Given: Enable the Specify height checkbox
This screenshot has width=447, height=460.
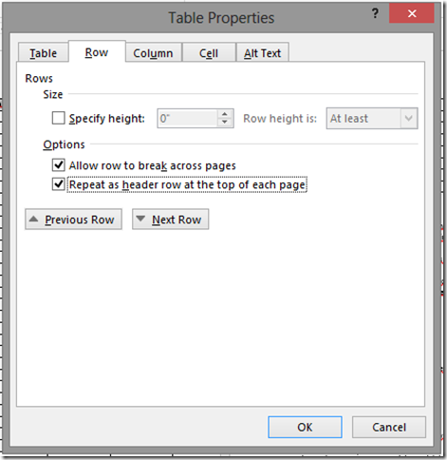Looking at the screenshot, I should tap(59, 118).
